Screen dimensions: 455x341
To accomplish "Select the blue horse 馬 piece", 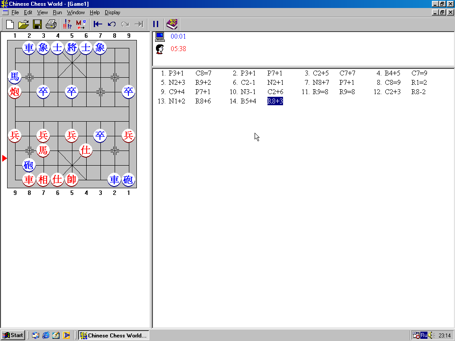I will pos(15,77).
